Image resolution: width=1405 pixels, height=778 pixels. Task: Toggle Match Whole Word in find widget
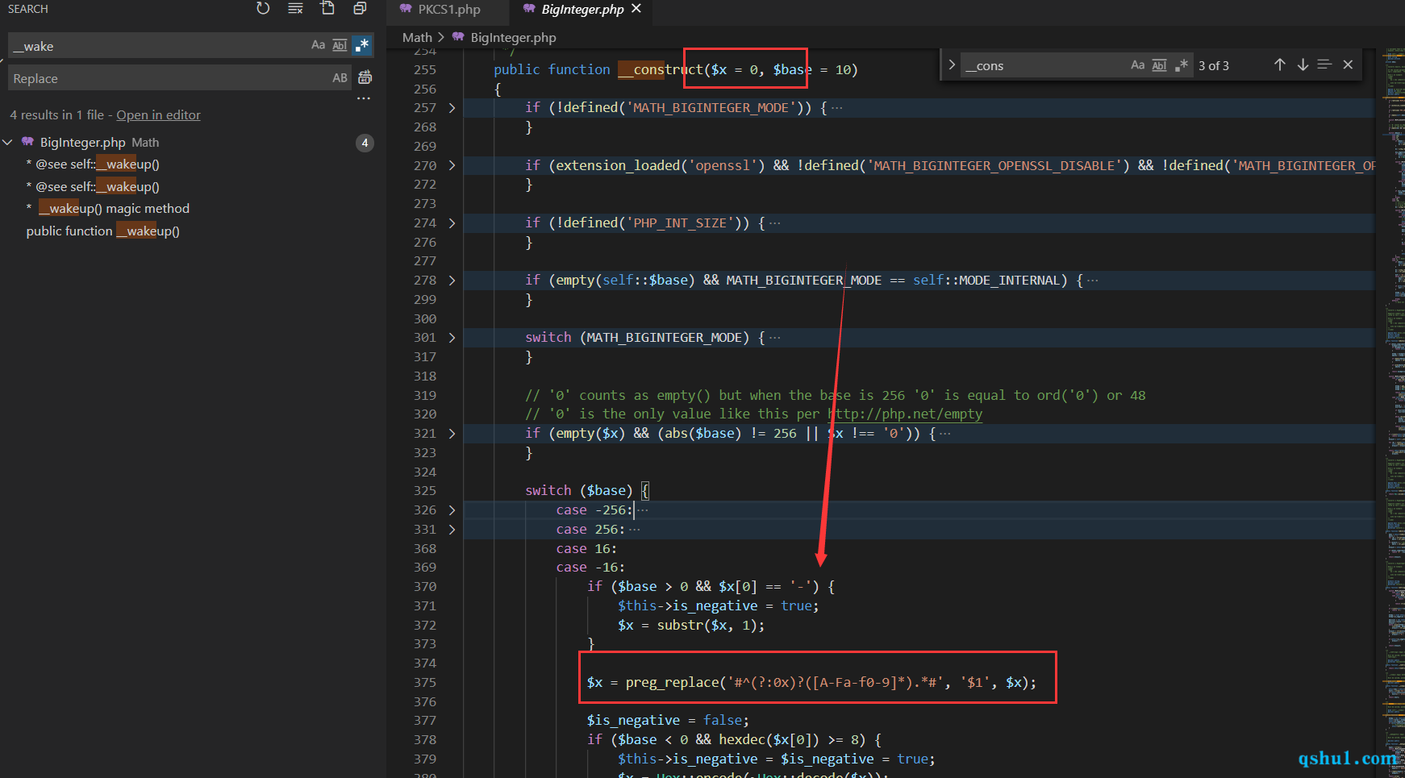[1159, 65]
